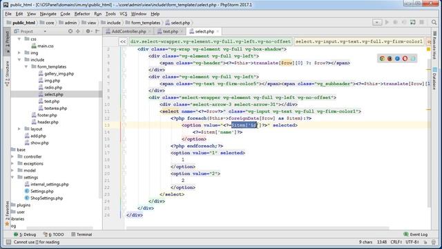Select the plugins folder
This screenshot has width=442, height=249.
tap(21, 205)
